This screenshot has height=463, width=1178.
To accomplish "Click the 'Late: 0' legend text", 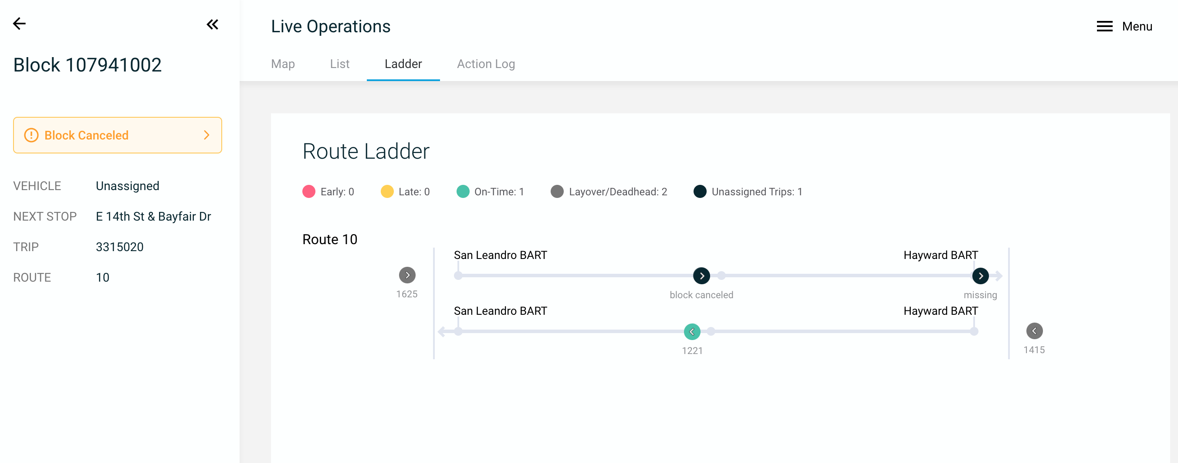I will (x=414, y=192).
